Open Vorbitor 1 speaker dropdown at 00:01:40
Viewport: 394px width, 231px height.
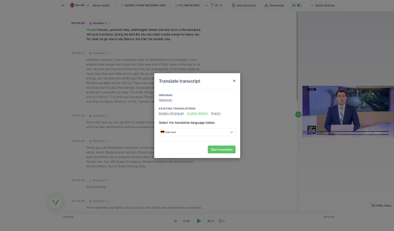pyautogui.click(x=99, y=141)
